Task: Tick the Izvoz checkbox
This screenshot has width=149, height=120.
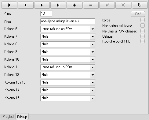Action: 143,20
